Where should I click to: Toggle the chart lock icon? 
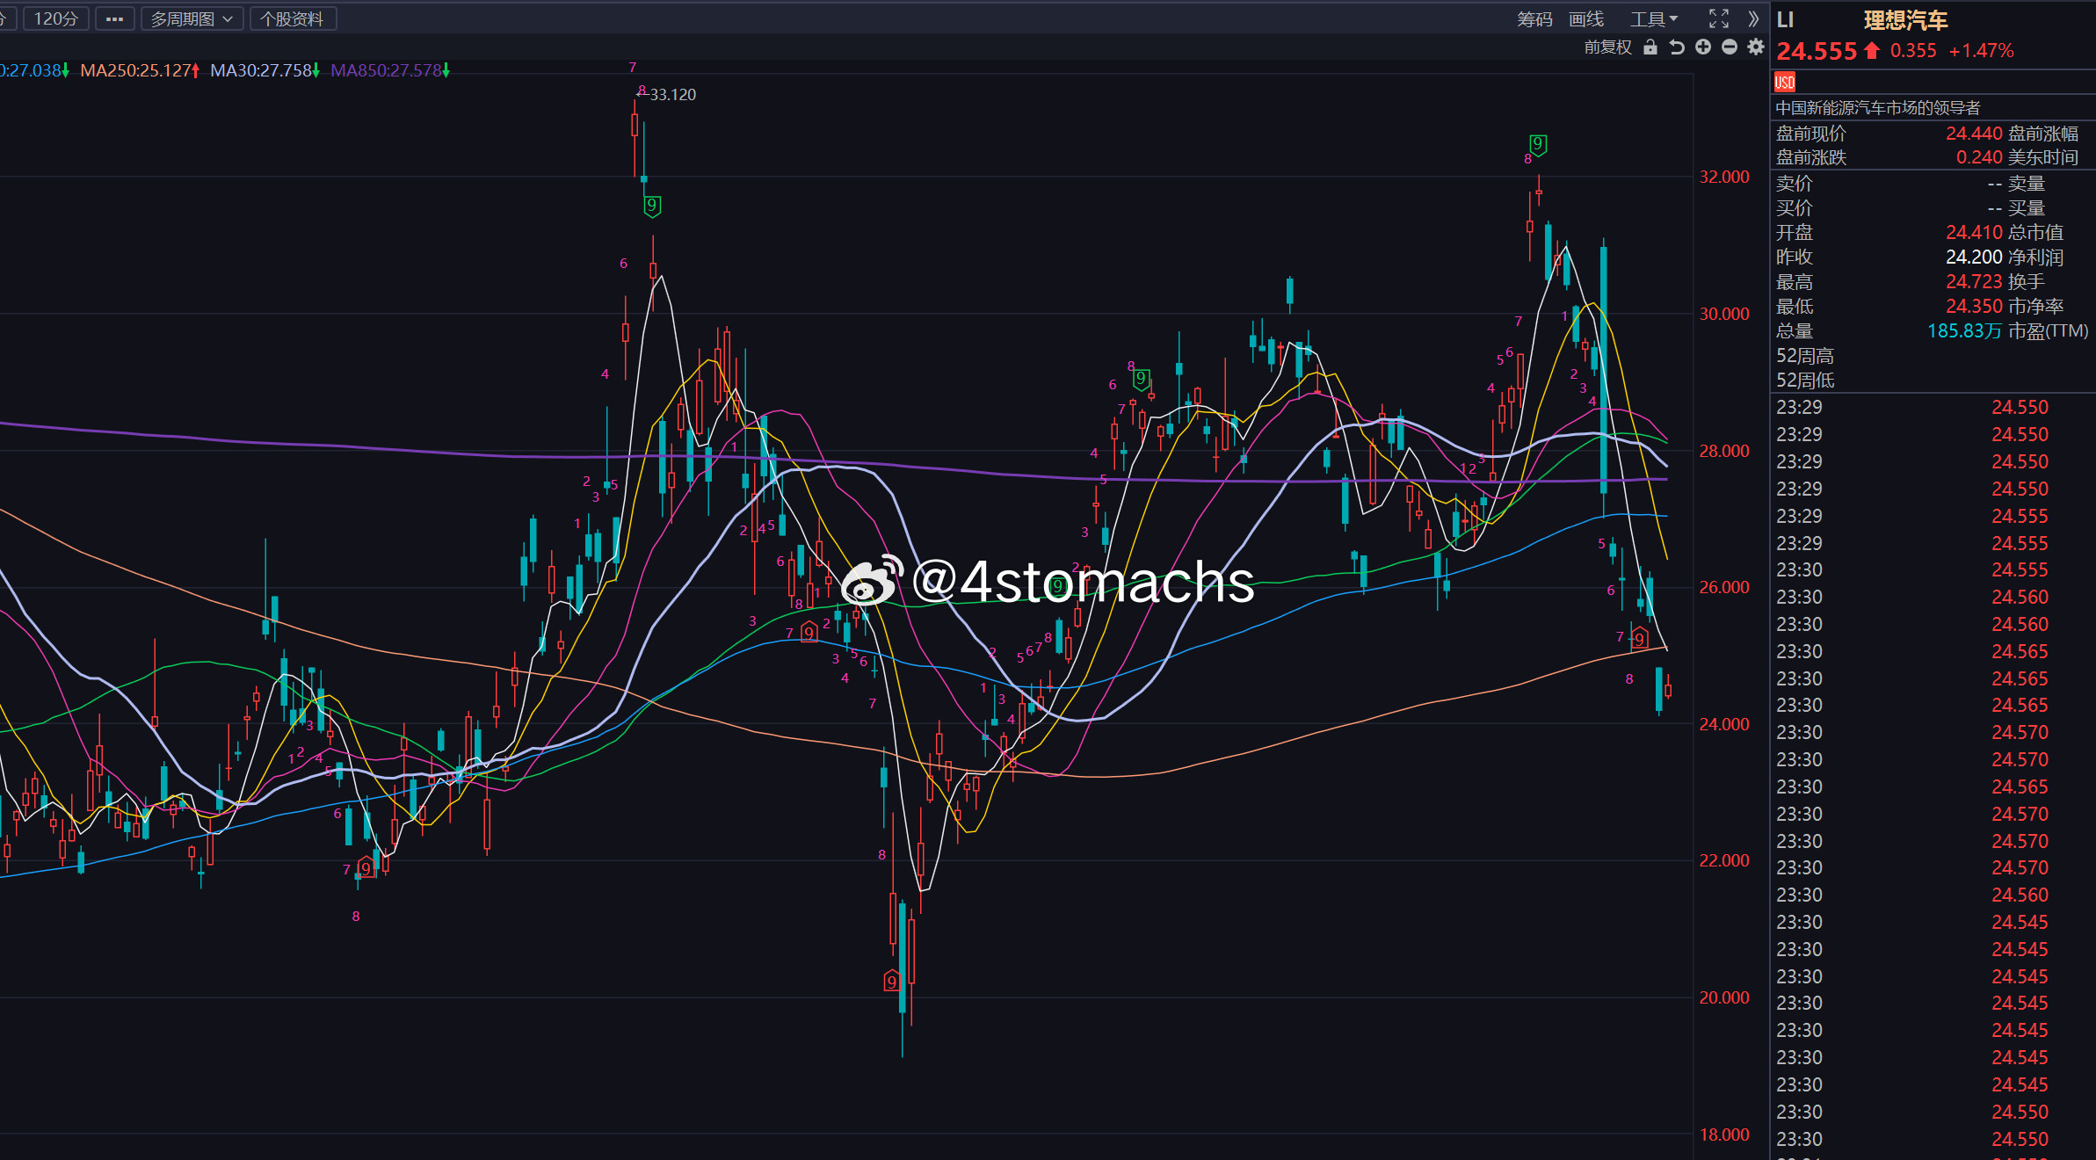coord(1650,47)
